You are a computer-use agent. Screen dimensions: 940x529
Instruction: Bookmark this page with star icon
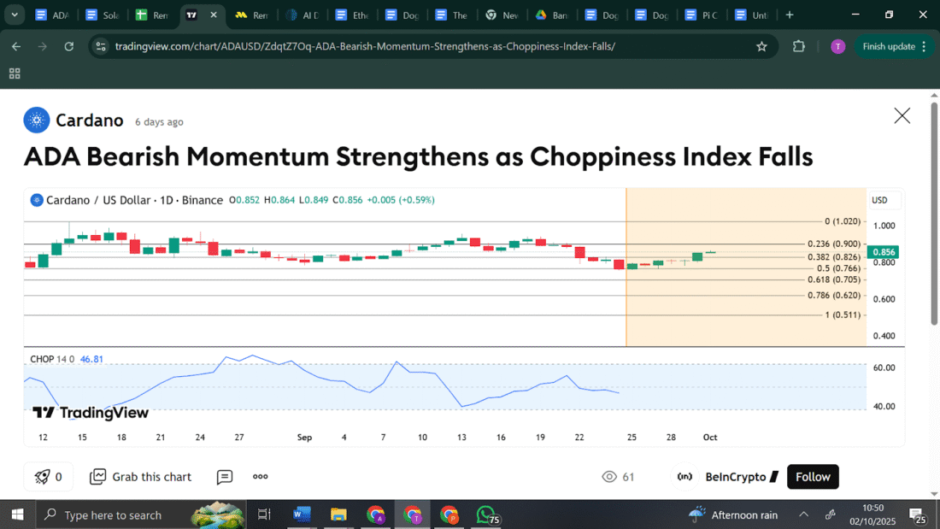click(761, 46)
